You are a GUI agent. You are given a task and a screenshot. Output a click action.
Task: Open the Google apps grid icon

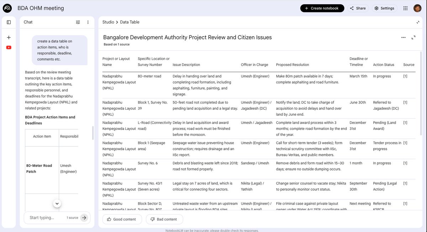tap(405, 8)
